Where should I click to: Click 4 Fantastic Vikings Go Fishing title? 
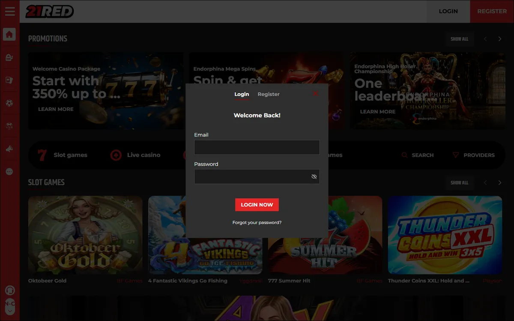(x=188, y=281)
